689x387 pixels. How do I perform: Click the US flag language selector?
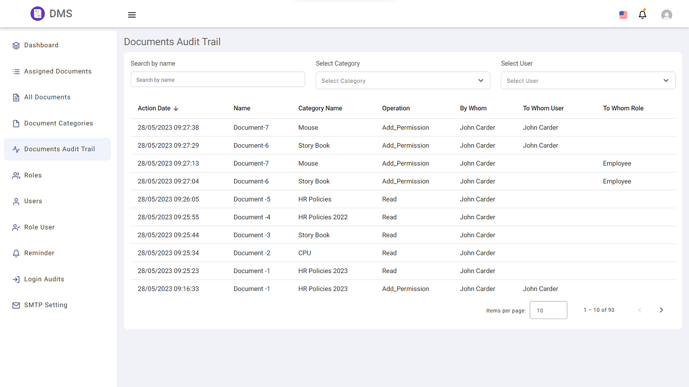[623, 15]
